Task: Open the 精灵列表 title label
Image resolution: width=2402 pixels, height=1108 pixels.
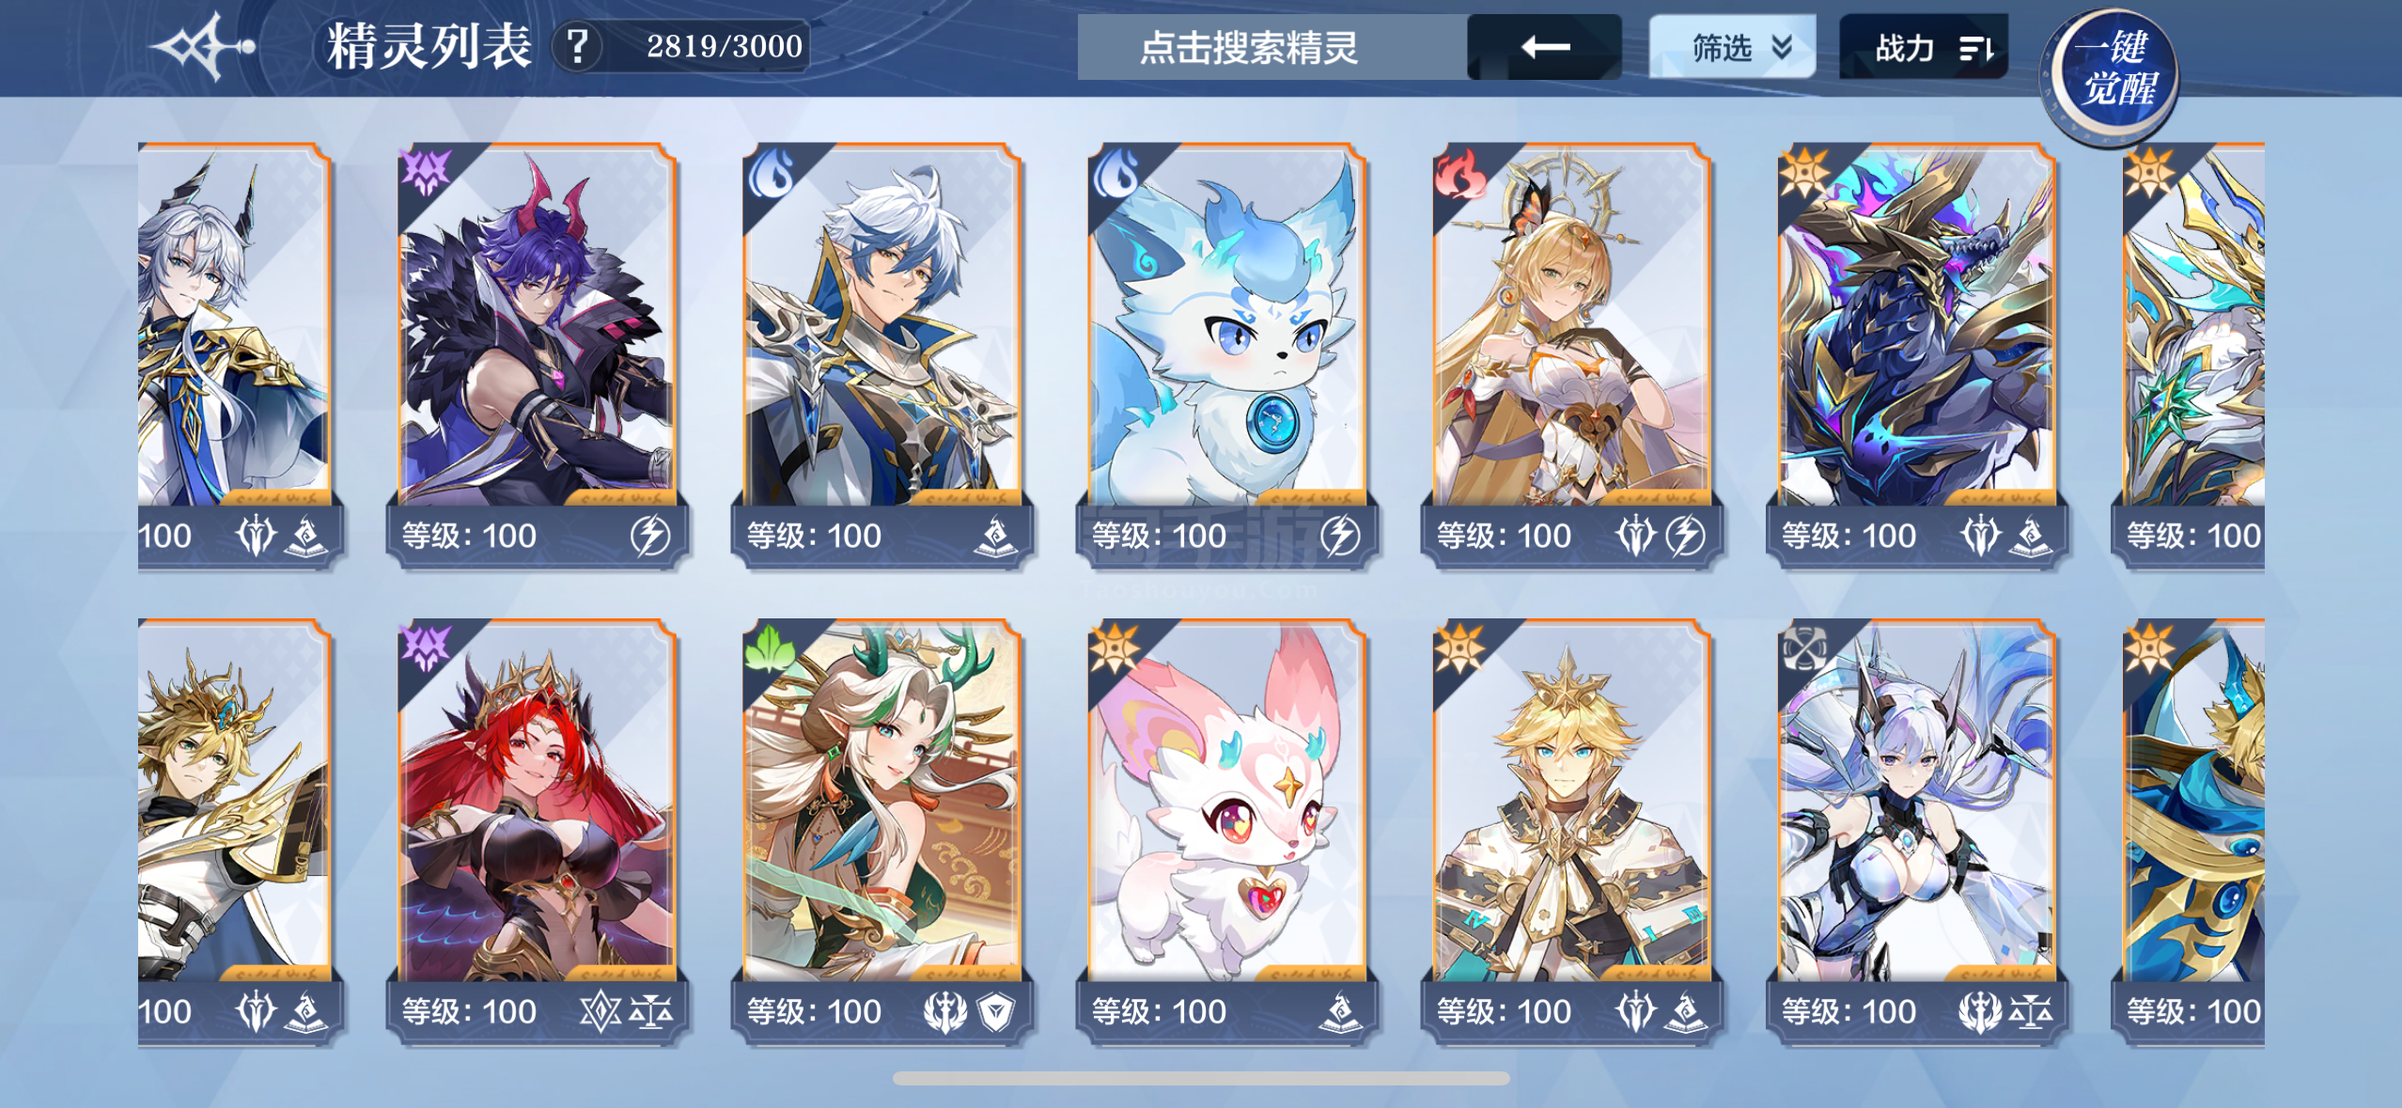Action: point(429,47)
